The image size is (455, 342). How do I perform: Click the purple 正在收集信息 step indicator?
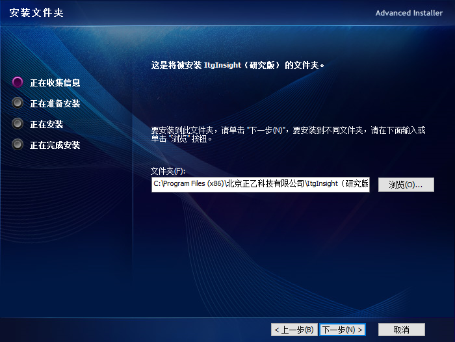(18, 82)
